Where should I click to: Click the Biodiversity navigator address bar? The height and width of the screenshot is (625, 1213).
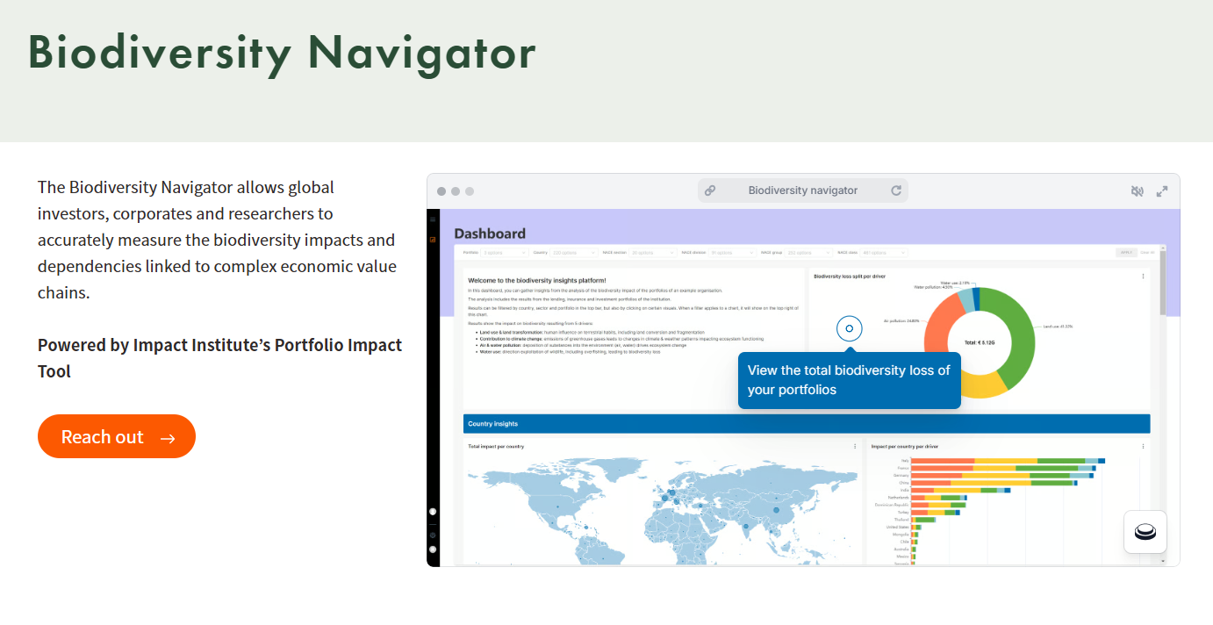(803, 190)
